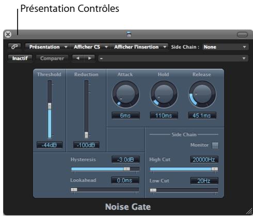
Task: Click the Lookahead label
Action: (x=83, y=180)
